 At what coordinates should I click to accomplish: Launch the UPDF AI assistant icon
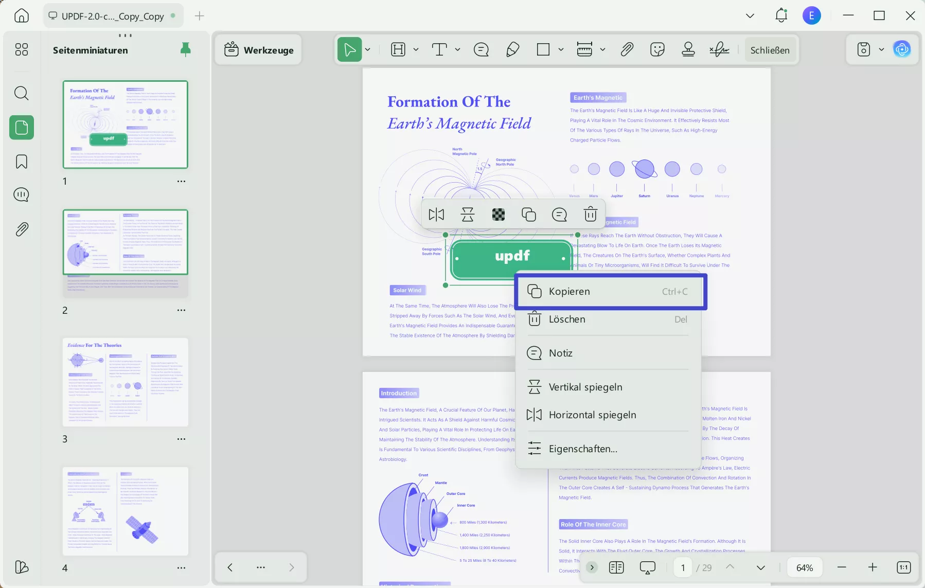tap(902, 49)
